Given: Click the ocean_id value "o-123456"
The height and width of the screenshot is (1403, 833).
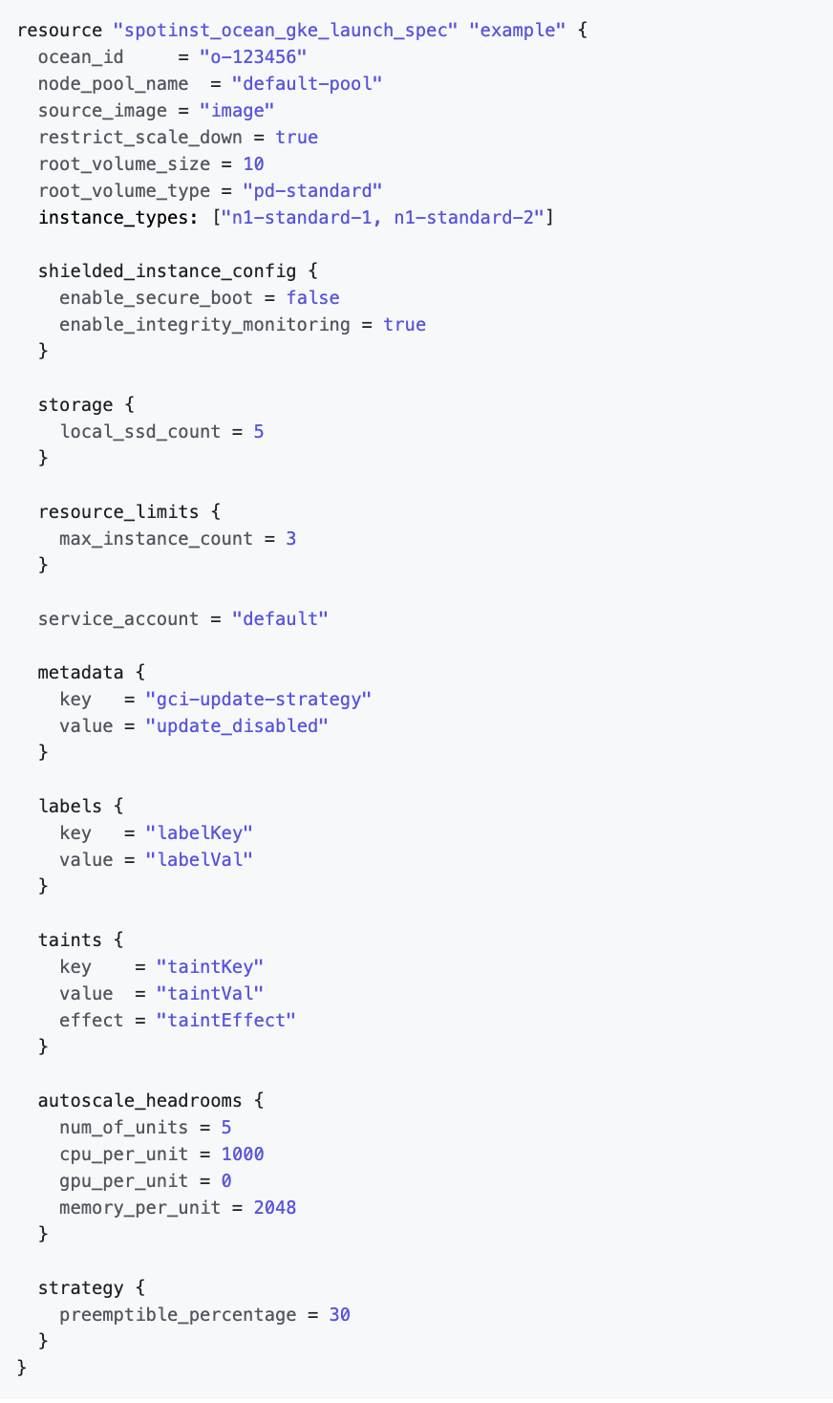Looking at the screenshot, I should coord(253,57).
